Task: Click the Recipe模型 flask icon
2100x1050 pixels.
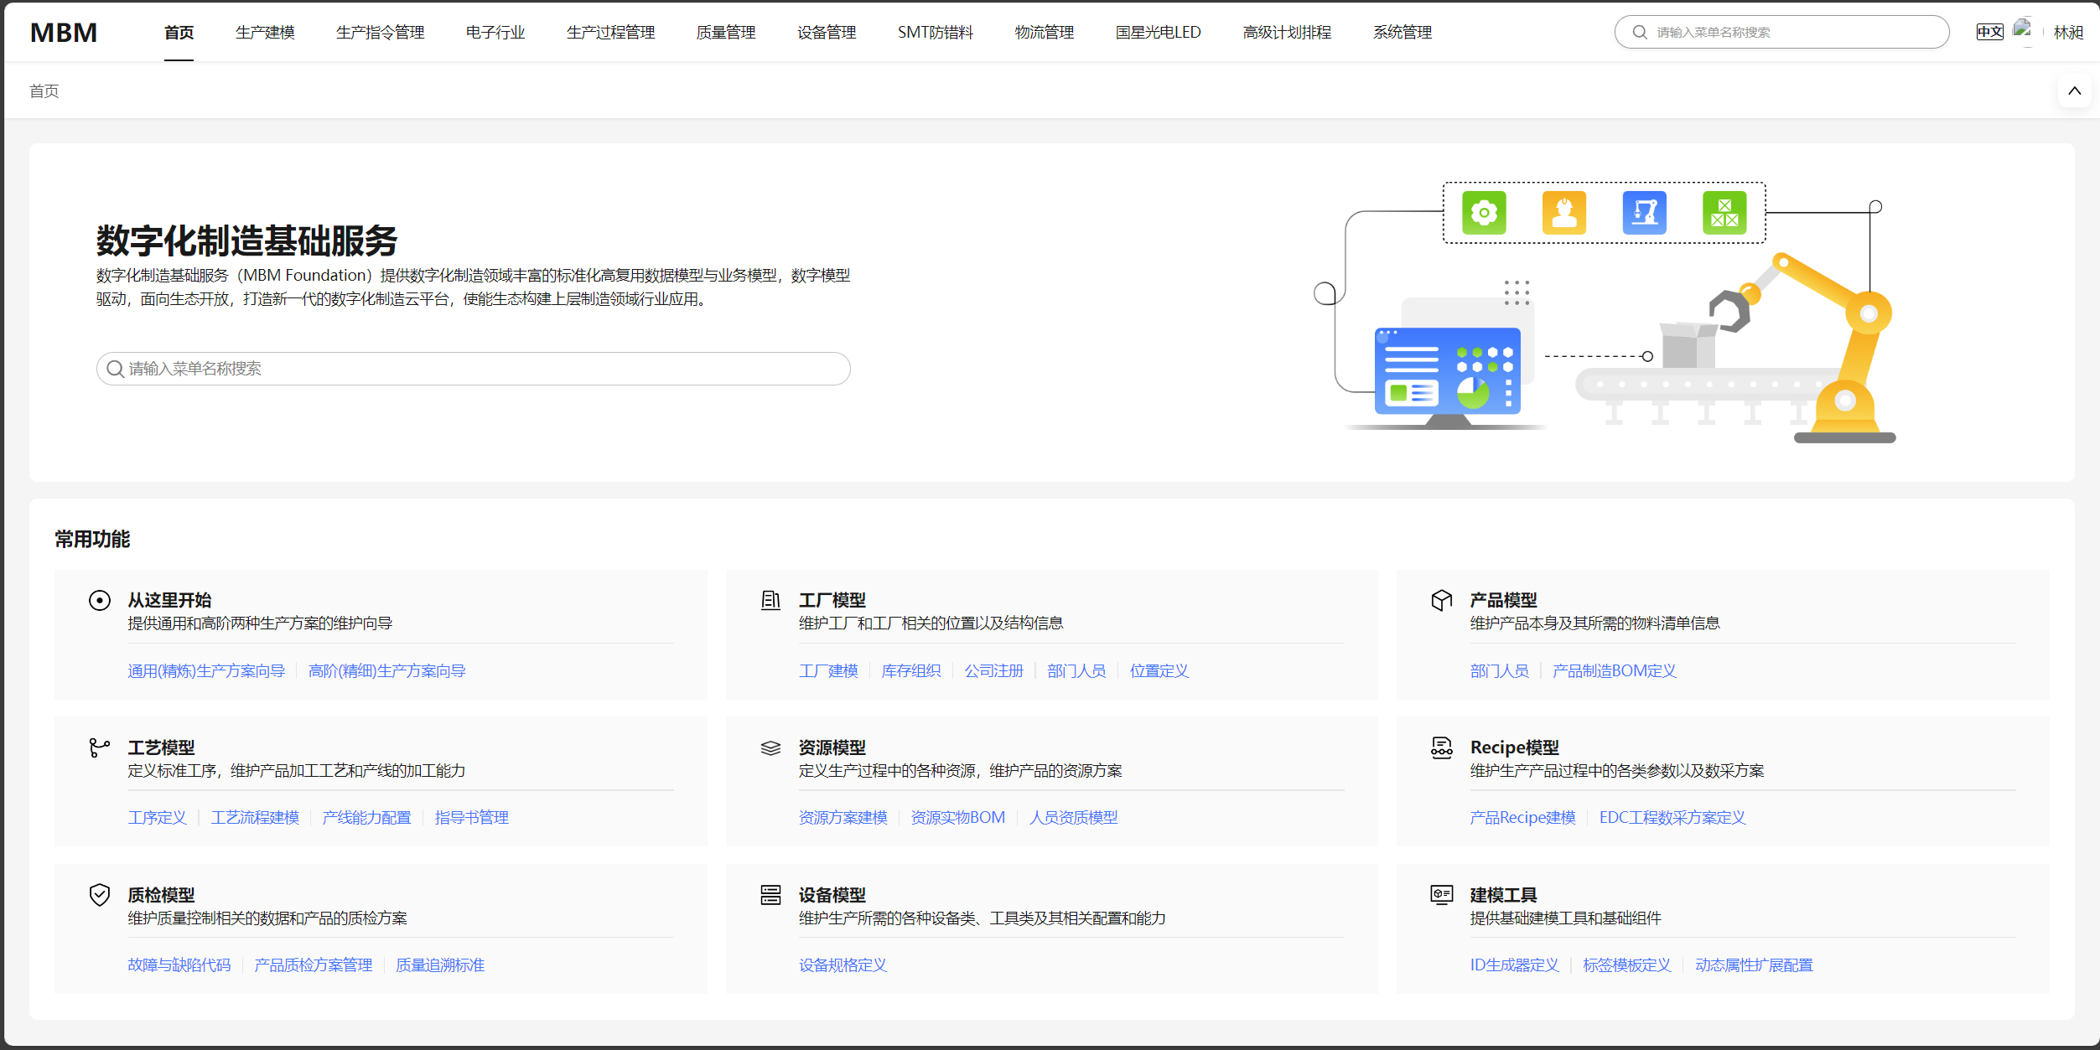Action: [x=1441, y=747]
